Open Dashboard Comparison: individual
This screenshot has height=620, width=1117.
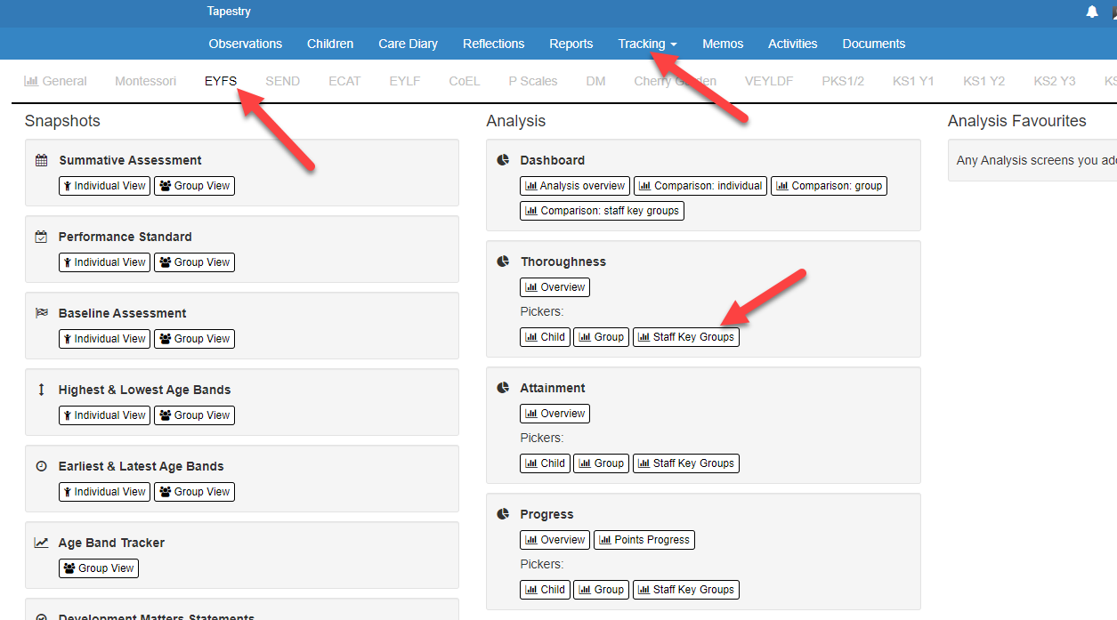pos(700,186)
